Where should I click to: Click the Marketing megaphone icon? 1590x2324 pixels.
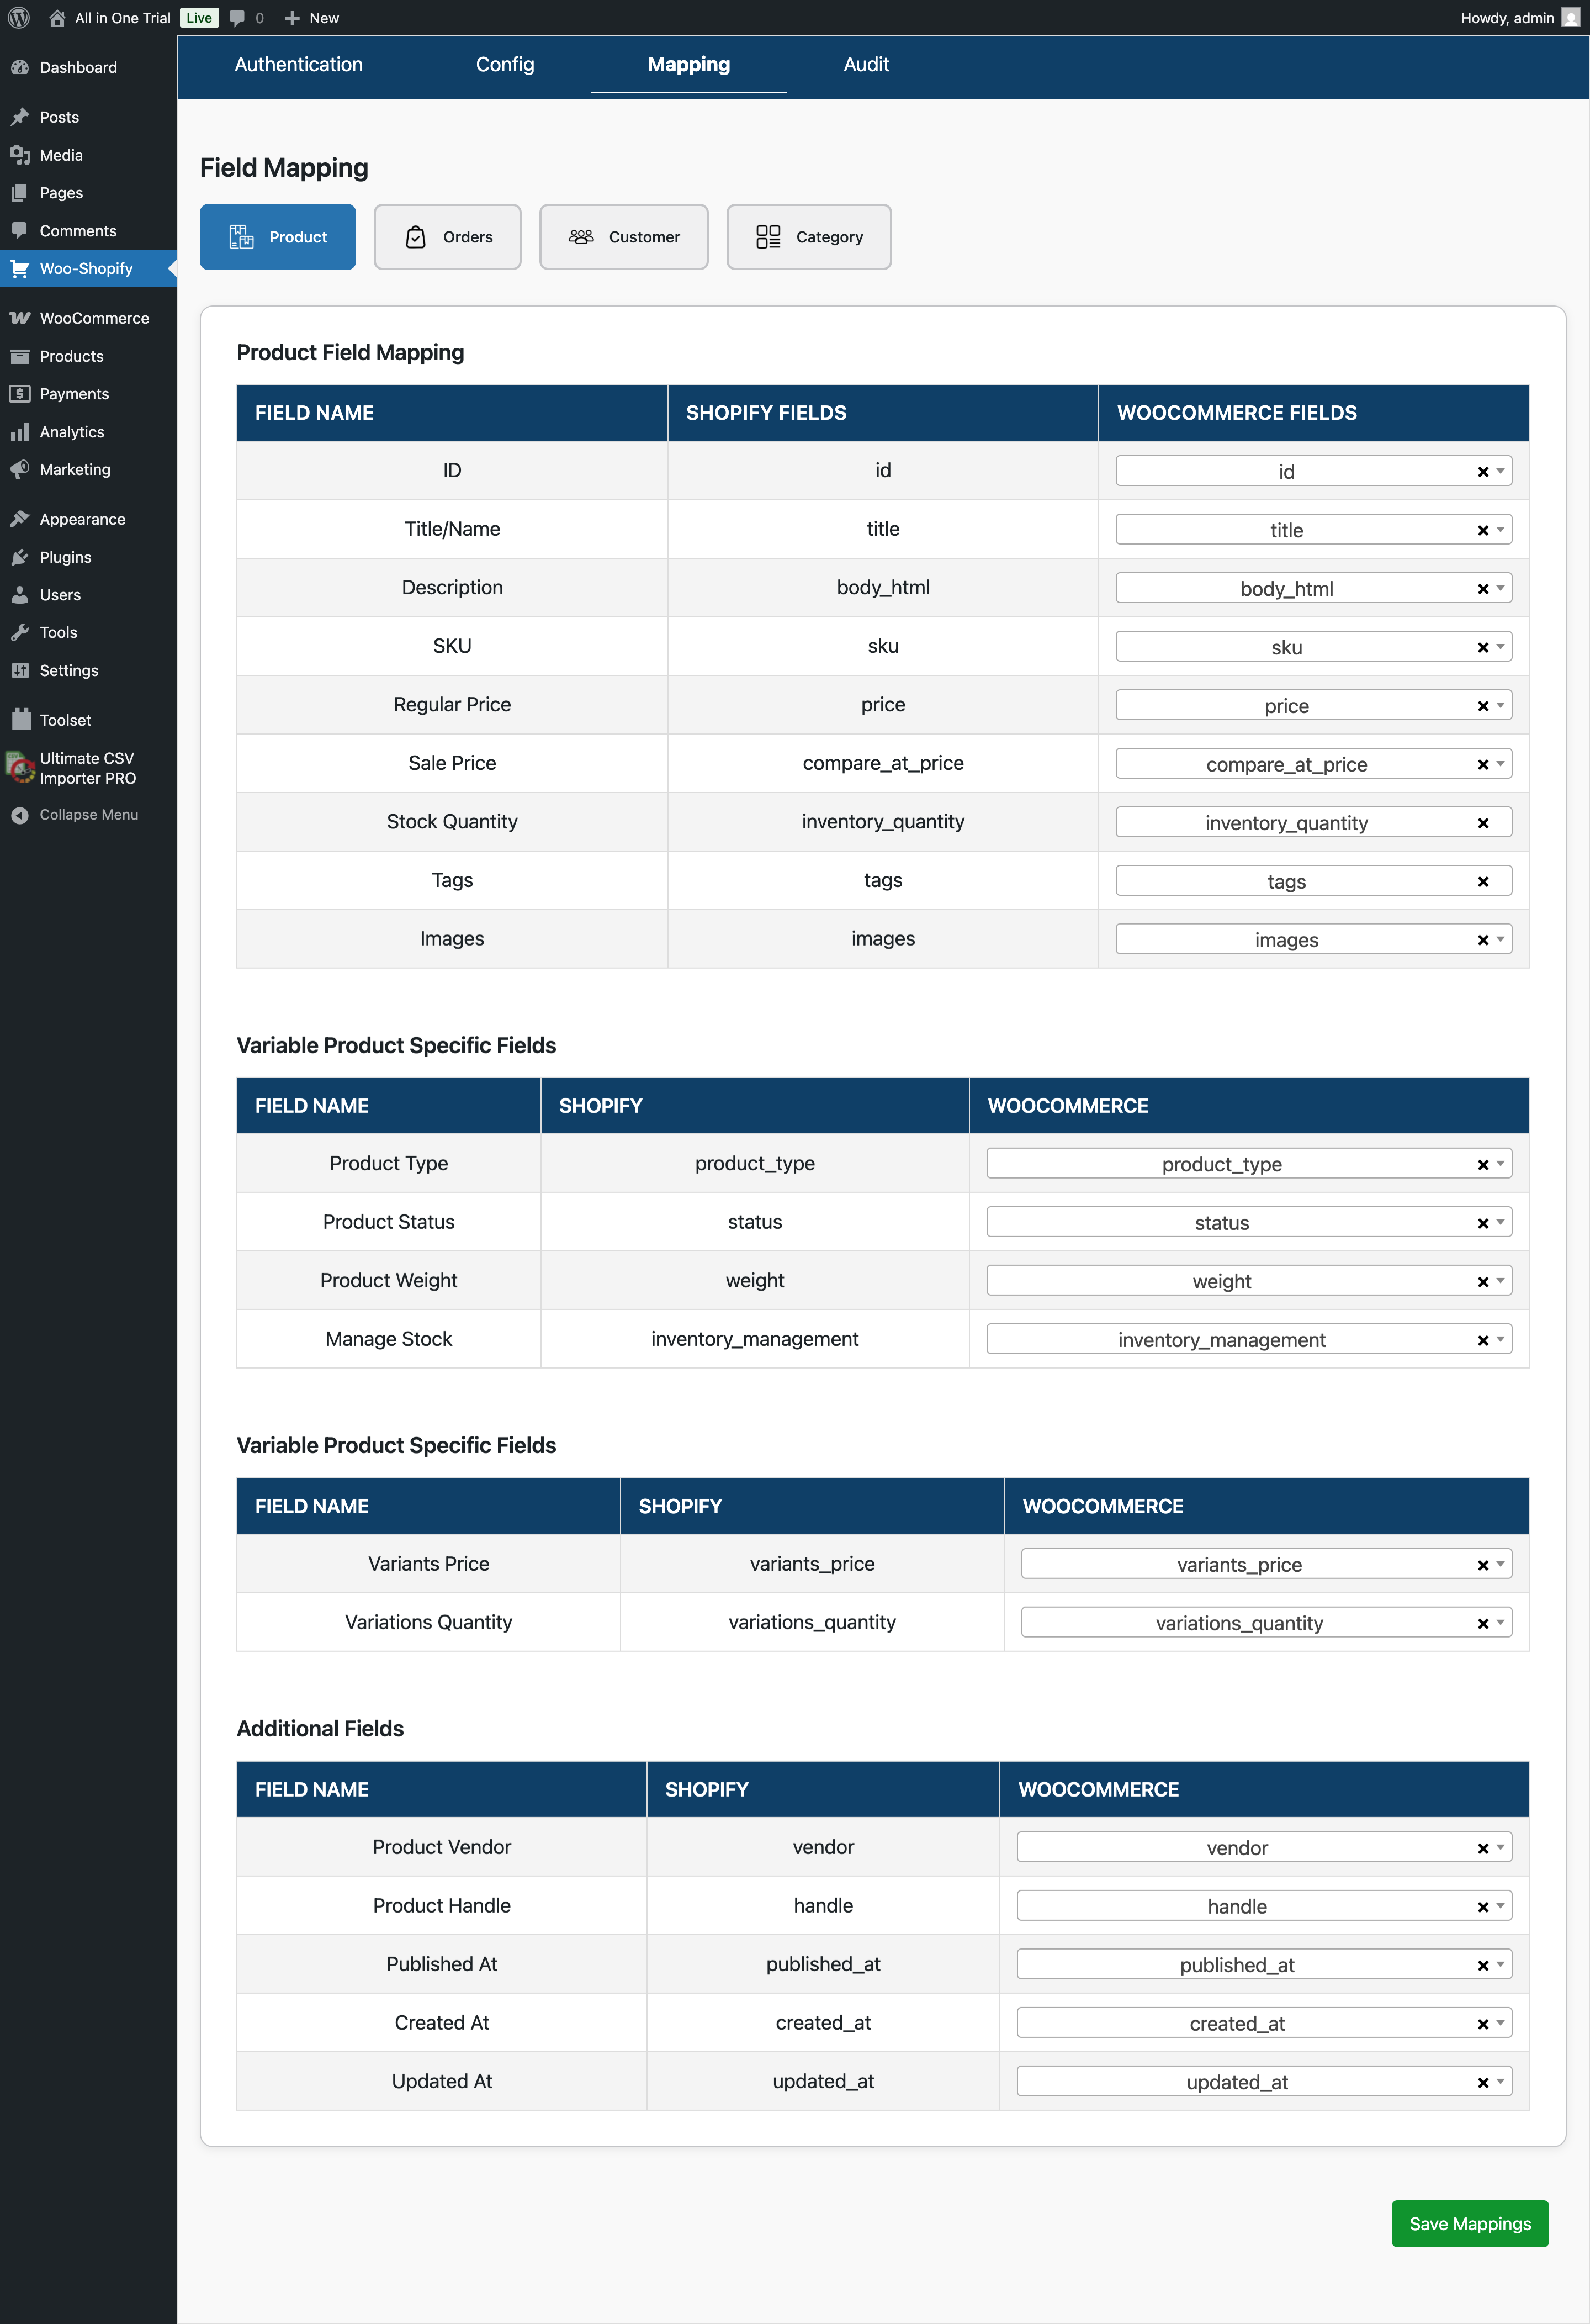point(20,469)
